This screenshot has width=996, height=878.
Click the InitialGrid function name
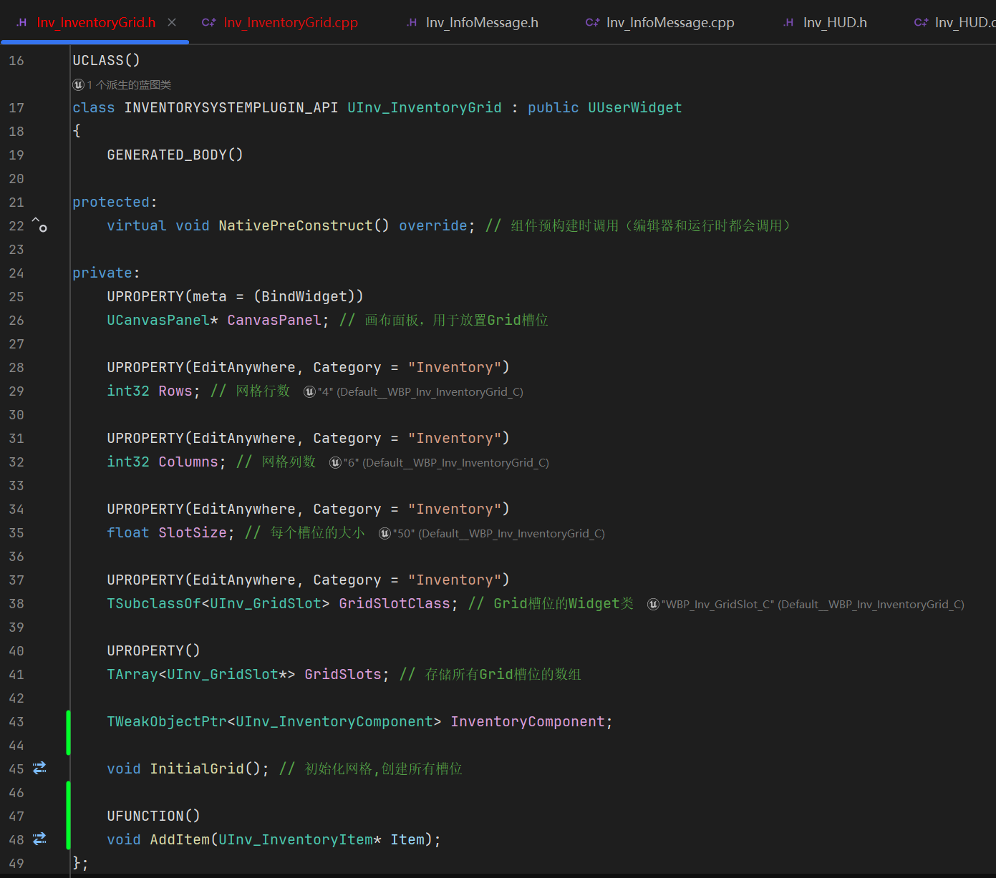(197, 769)
